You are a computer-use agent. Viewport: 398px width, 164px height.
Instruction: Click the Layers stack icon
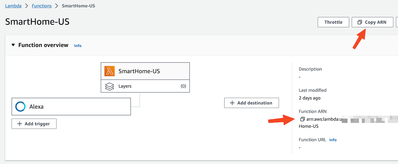tap(110, 86)
